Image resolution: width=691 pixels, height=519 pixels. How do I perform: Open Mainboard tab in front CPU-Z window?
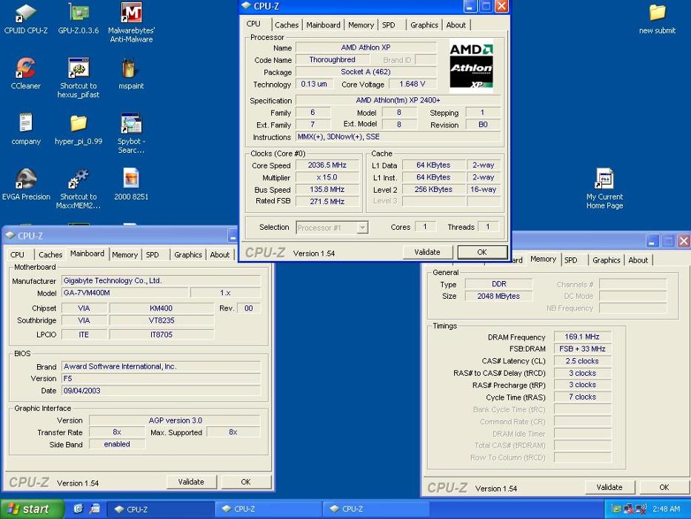tap(323, 25)
